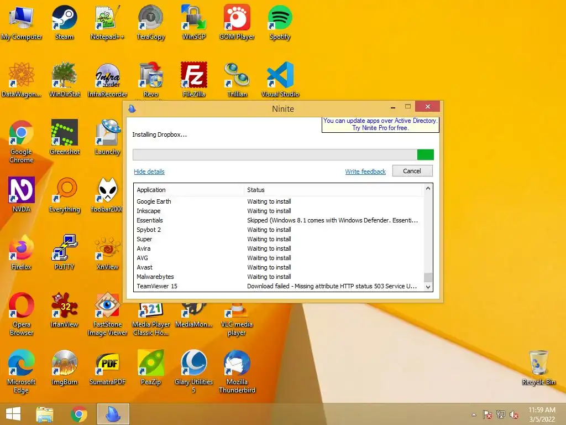Select the Avira row
Screen dimensions: 566x425
[279, 248]
